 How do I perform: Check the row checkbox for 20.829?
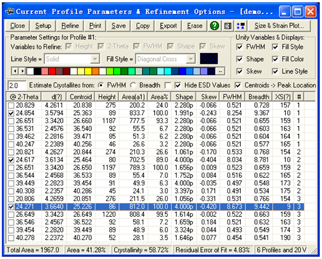point(11,105)
